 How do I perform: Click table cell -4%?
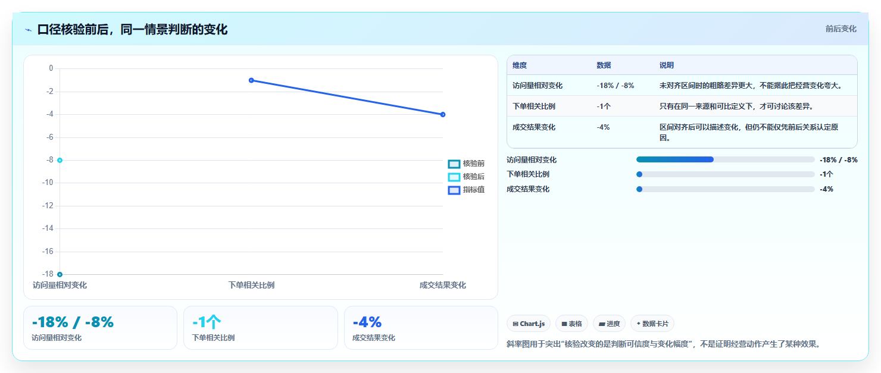pos(603,127)
